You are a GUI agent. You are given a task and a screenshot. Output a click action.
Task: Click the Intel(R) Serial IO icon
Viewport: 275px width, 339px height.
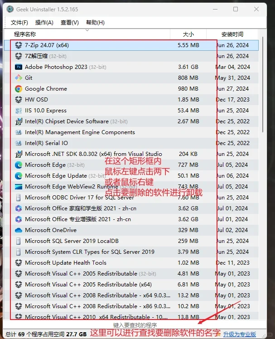coord(19,143)
